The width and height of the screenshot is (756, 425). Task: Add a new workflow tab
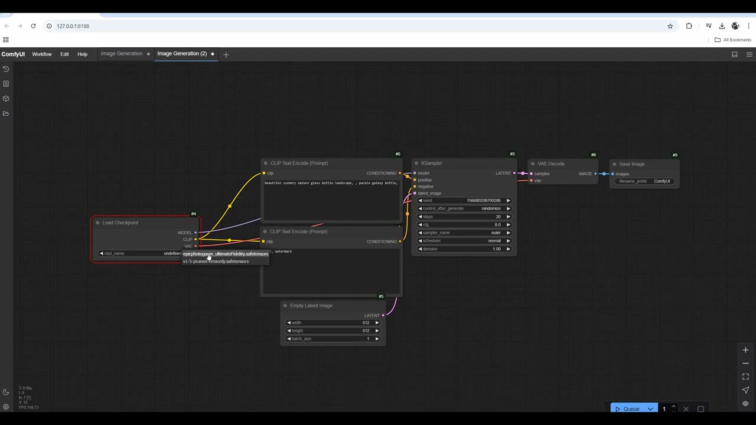click(x=226, y=54)
